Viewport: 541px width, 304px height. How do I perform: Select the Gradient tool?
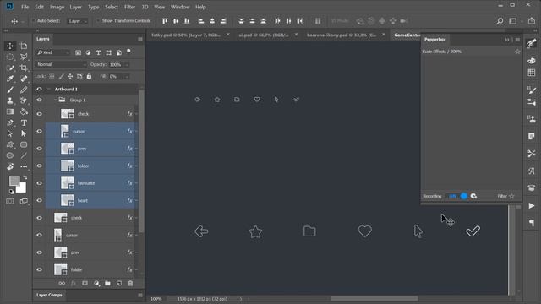tap(10, 111)
